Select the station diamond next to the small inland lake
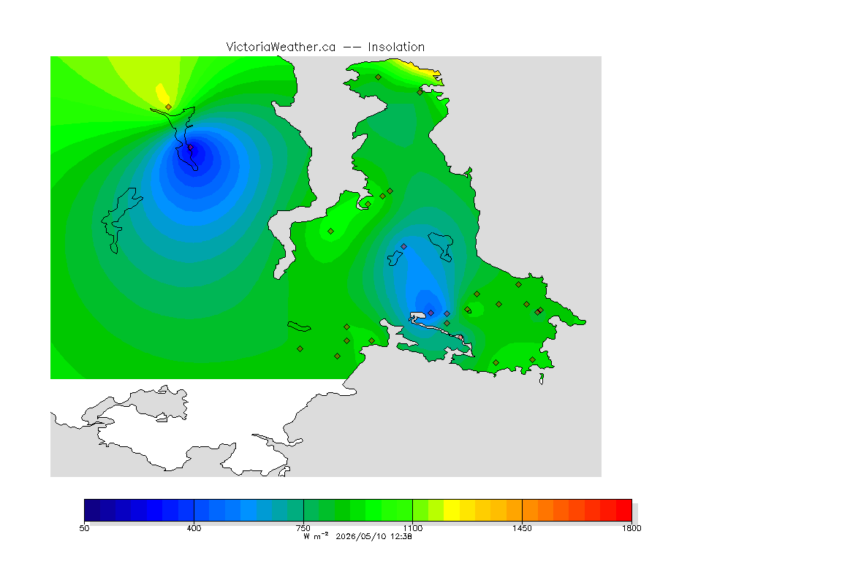 [403, 247]
